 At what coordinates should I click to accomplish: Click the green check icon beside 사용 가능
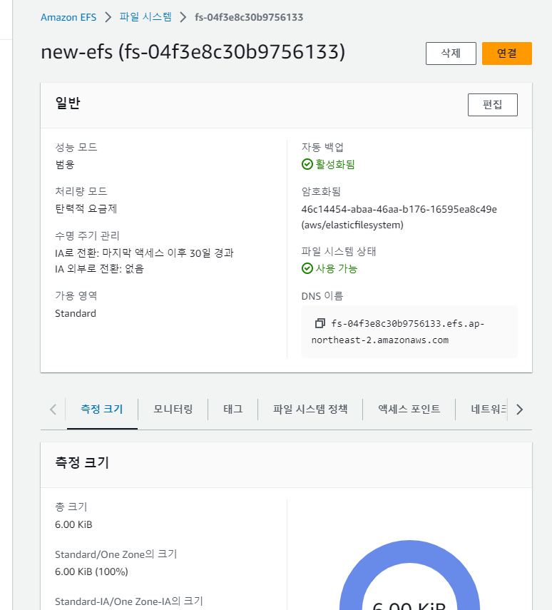pos(307,268)
